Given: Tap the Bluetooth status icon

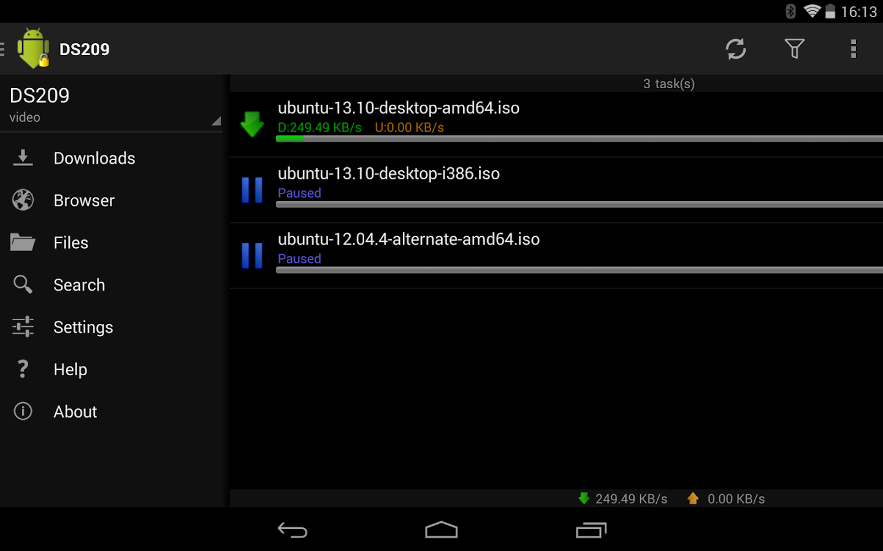Looking at the screenshot, I should 790,11.
